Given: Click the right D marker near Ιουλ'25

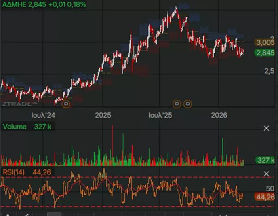Looking at the screenshot, I should click(187, 104).
